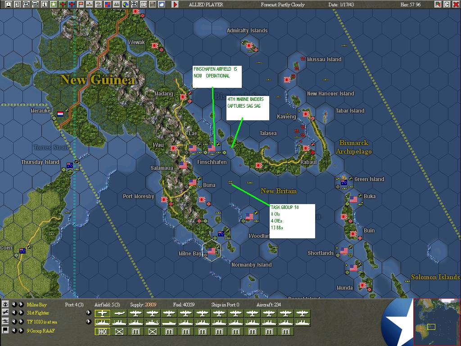Open the 31st Fighter unit label
This screenshot has width=461, height=346.
point(38,313)
